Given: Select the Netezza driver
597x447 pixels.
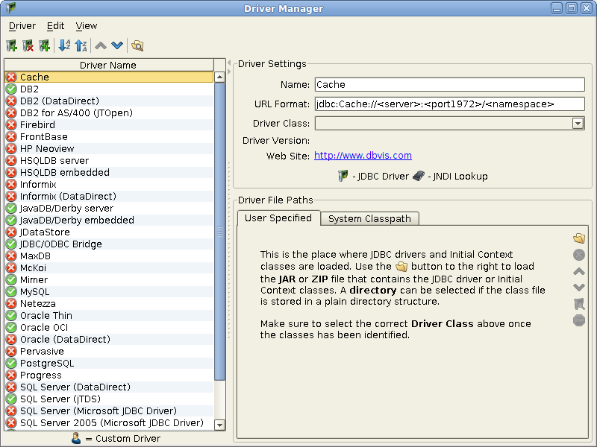Looking at the screenshot, I should 109,303.
